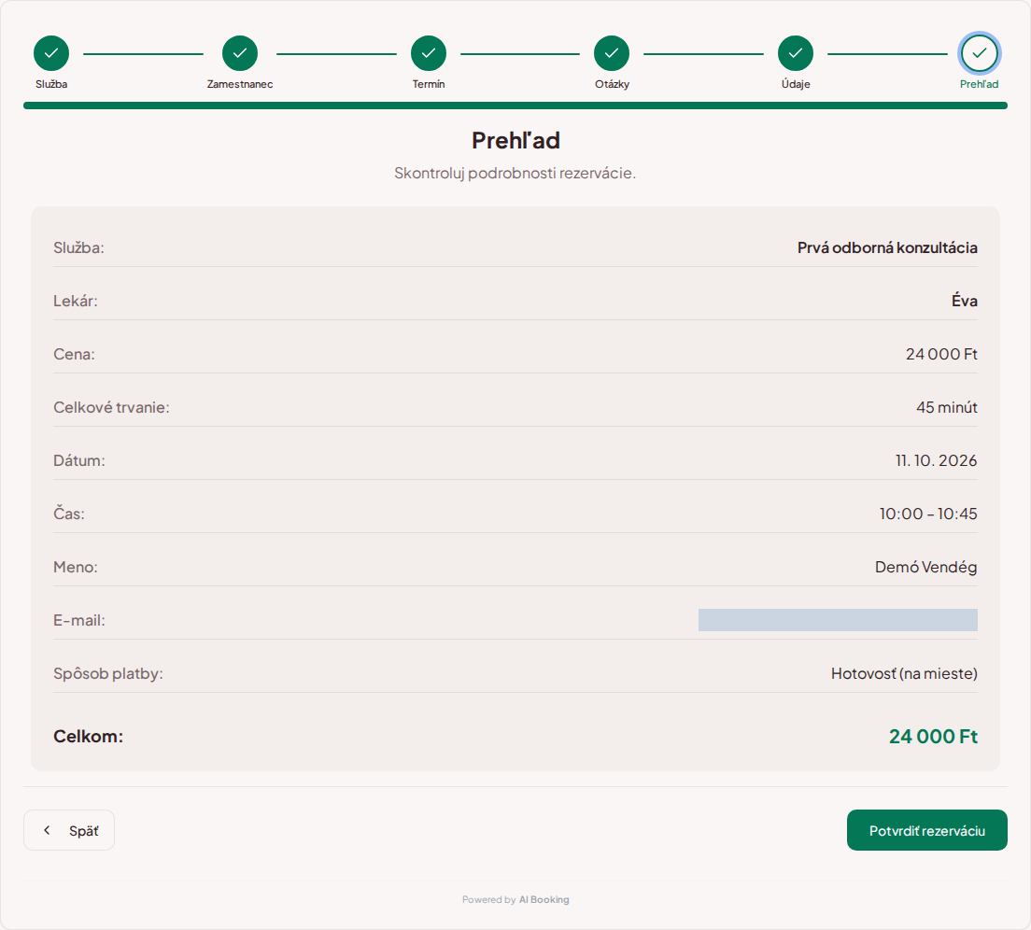Click the Služba step label
Viewport: 1031px width, 930px height.
click(51, 84)
